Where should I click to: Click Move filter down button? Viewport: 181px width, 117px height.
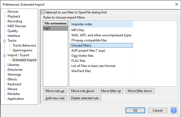point(140,91)
